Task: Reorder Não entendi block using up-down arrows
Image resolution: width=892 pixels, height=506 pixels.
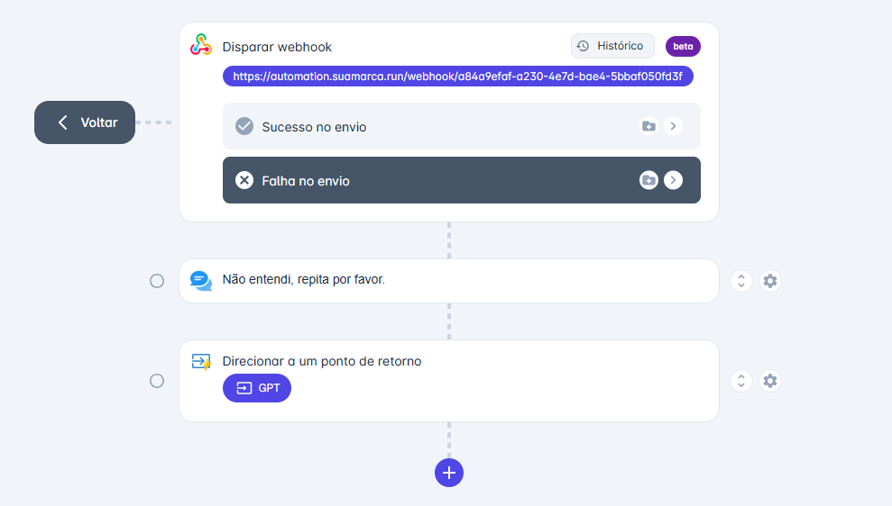Action: tap(740, 281)
